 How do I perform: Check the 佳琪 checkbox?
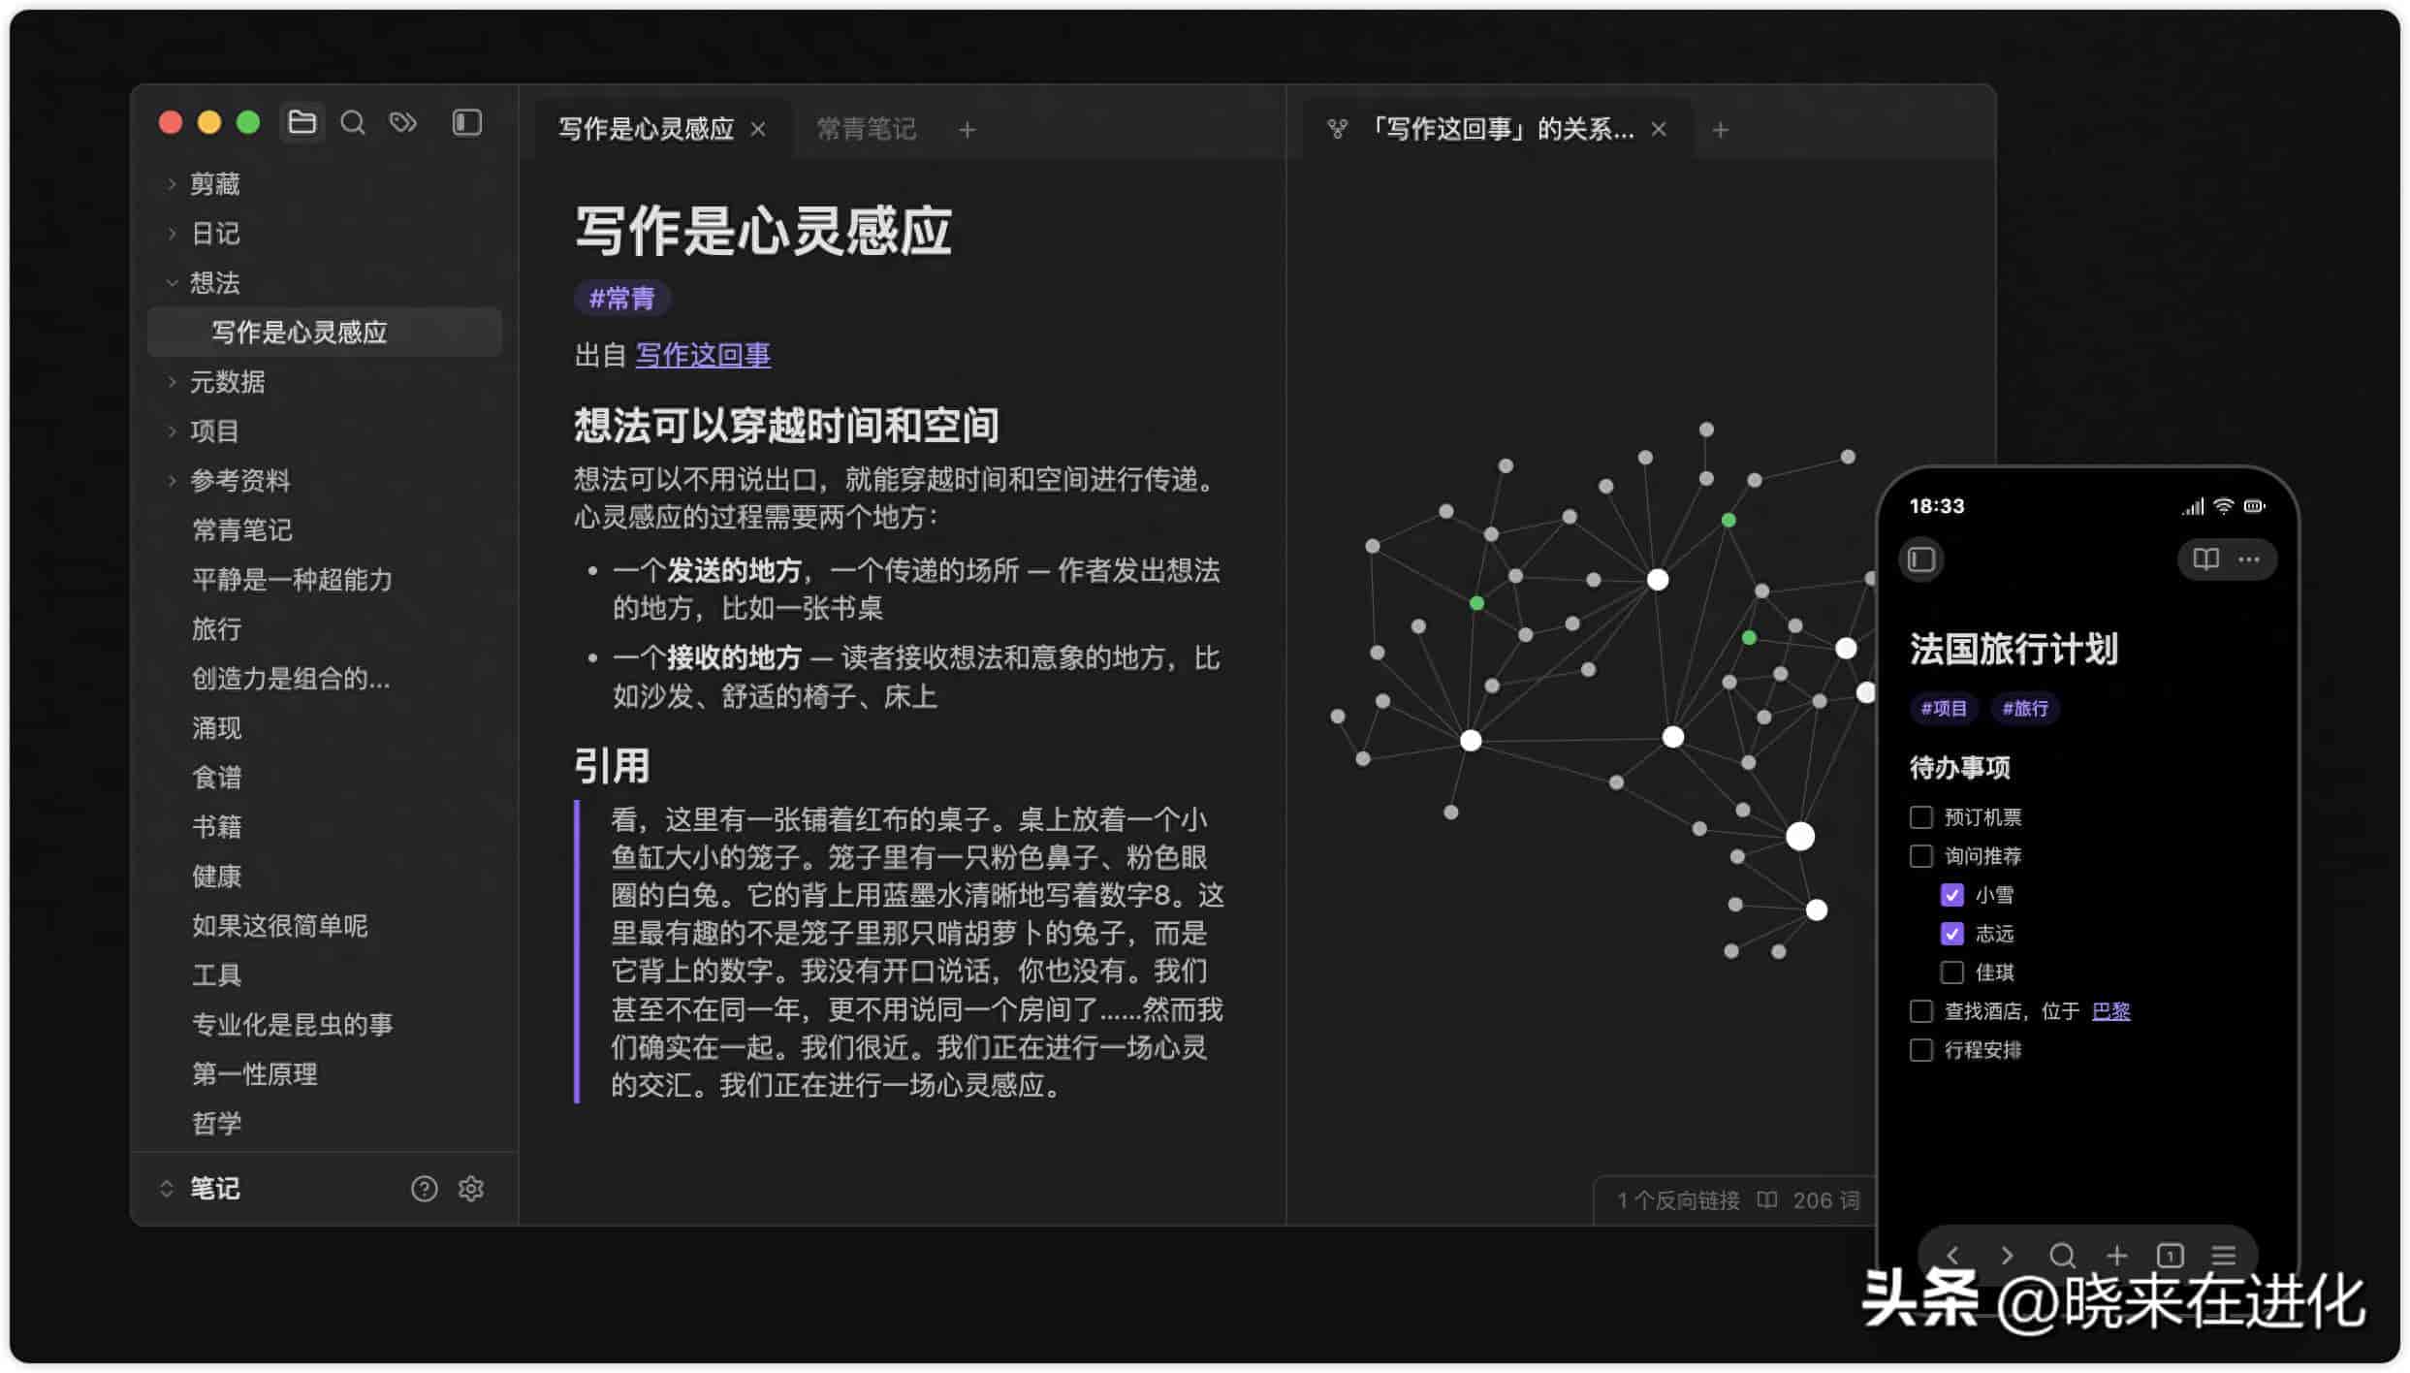1952,973
